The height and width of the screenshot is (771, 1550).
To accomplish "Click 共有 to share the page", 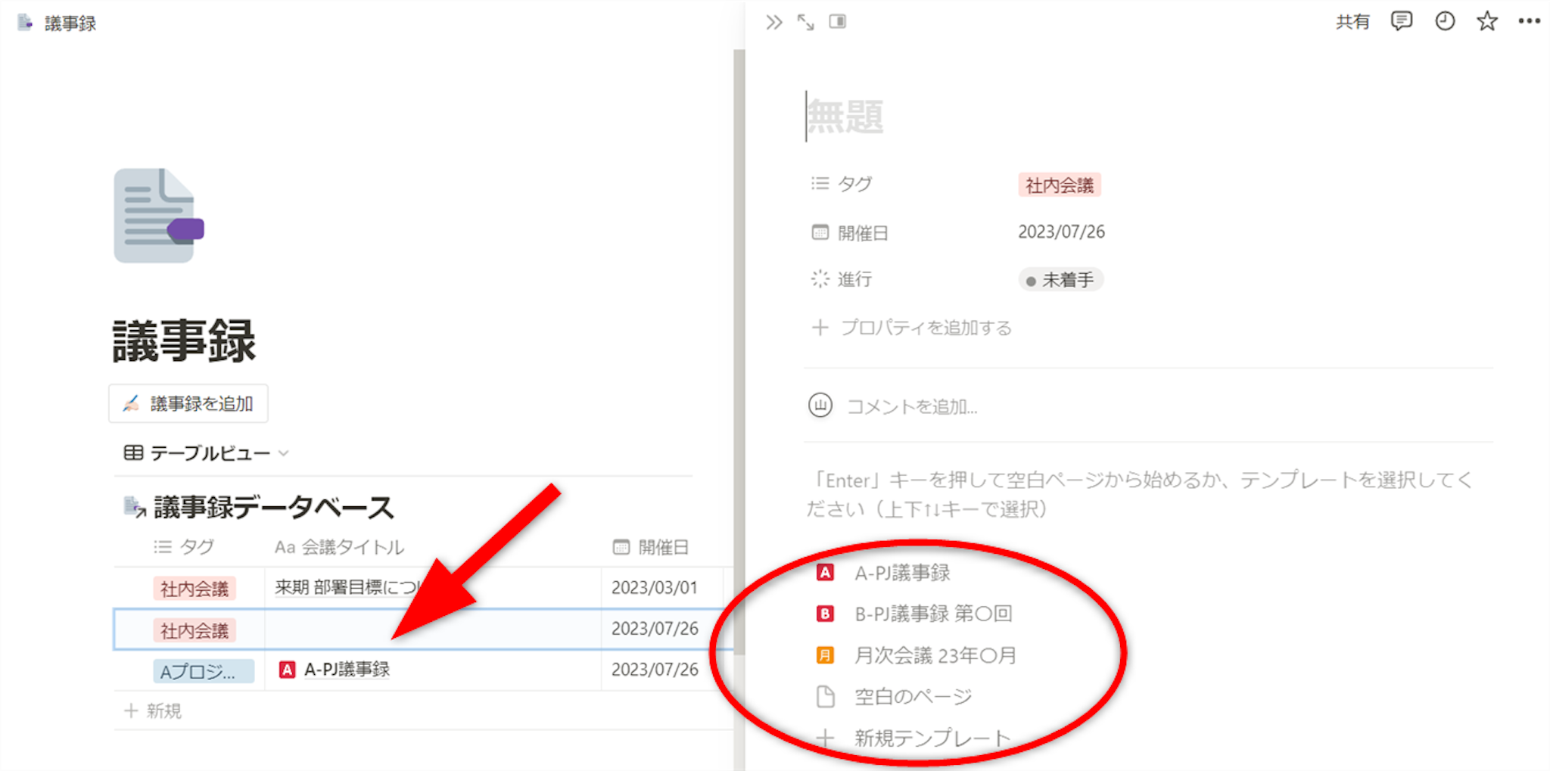I will tap(1352, 22).
